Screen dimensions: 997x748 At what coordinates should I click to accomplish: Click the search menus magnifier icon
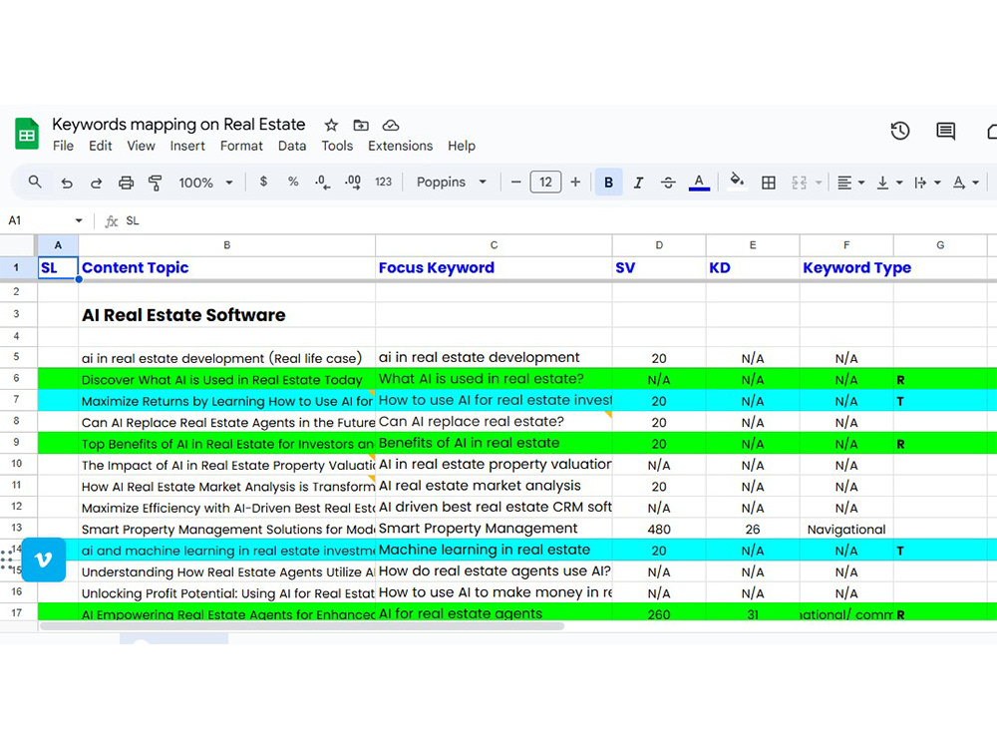tap(35, 182)
